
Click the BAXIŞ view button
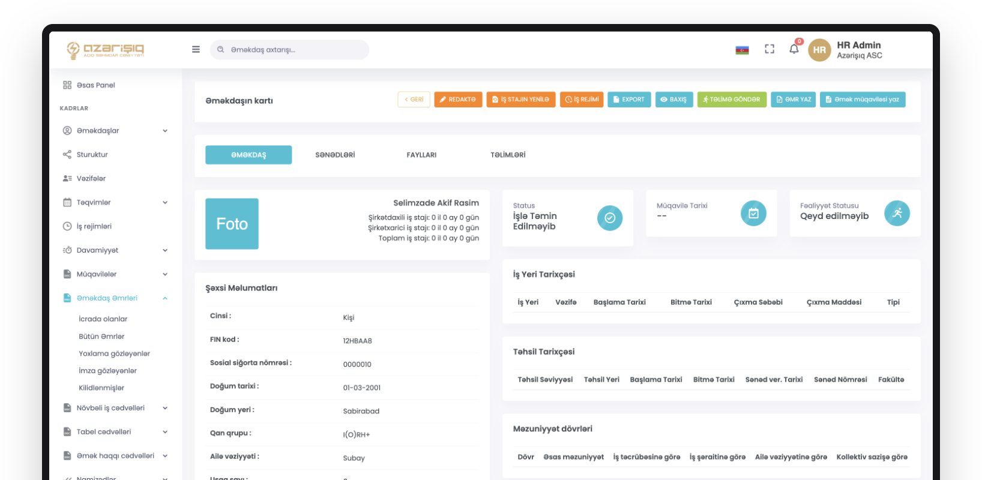point(674,100)
